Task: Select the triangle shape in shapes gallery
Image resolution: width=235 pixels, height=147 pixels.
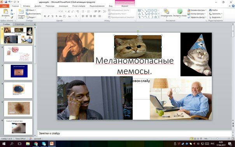Action: click(139, 14)
